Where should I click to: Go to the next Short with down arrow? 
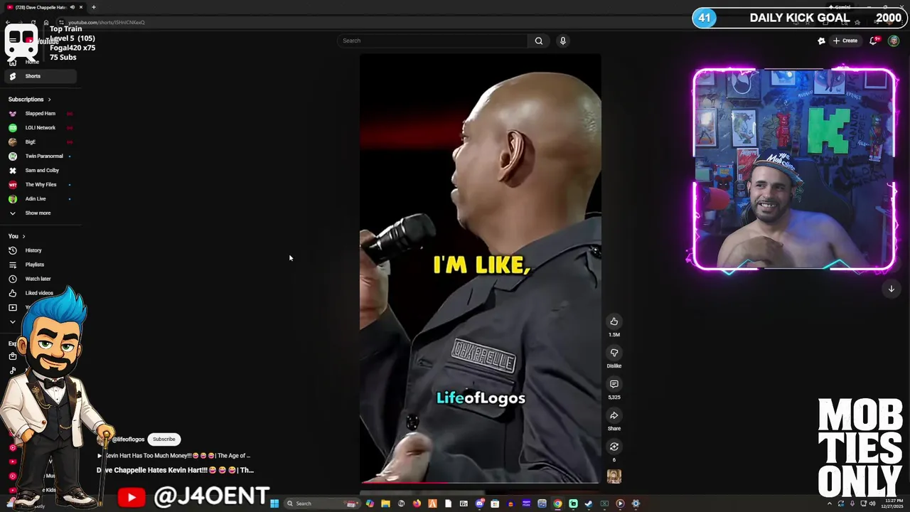click(x=892, y=289)
